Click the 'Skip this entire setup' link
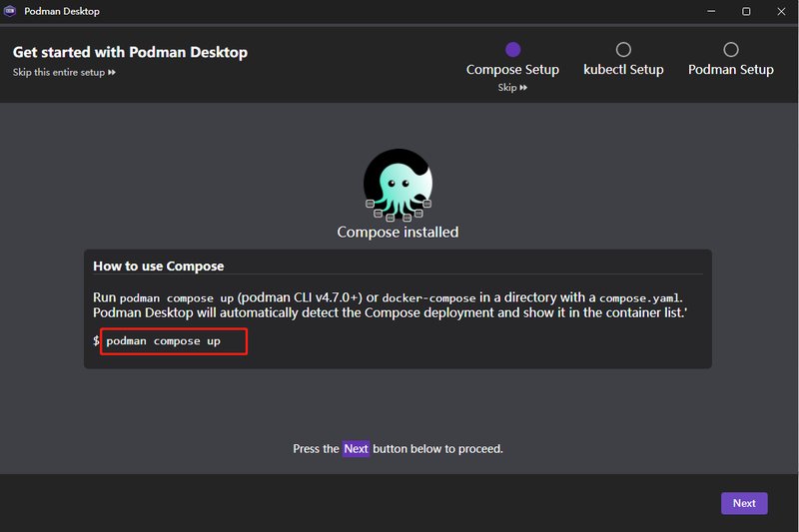799x532 pixels. point(59,73)
